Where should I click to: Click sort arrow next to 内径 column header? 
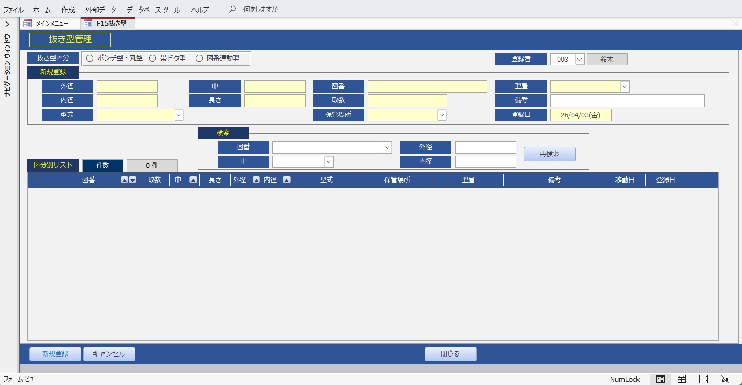(286, 181)
